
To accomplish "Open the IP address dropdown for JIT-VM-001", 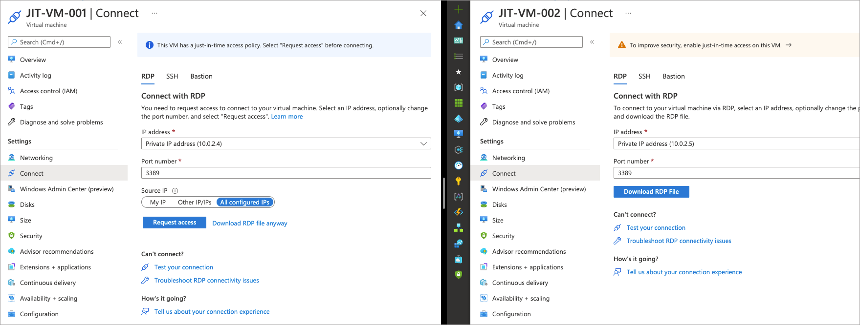I will click(286, 143).
